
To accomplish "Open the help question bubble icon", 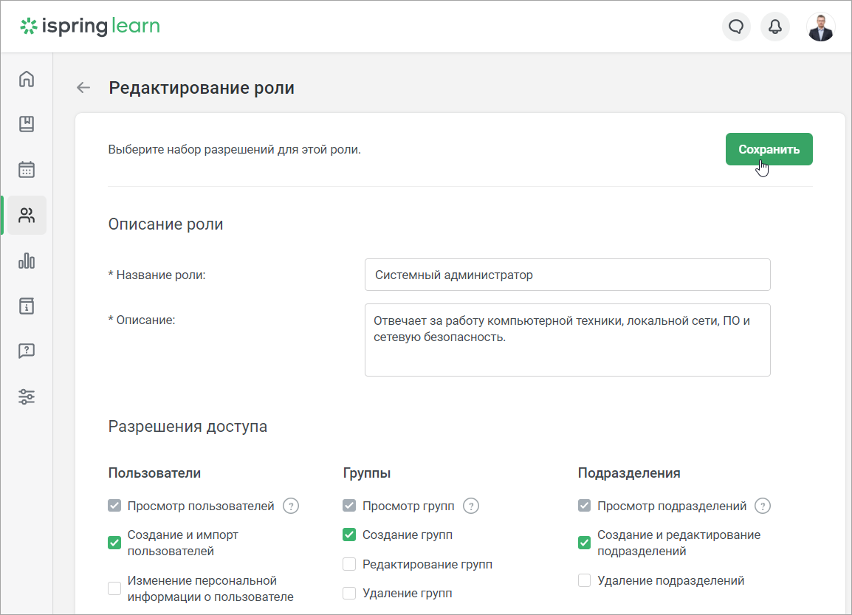I will coord(27,351).
